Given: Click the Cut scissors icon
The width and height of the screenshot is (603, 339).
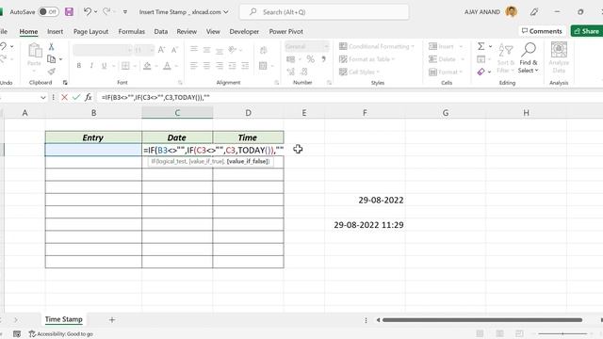Looking at the screenshot, I should coord(51,47).
